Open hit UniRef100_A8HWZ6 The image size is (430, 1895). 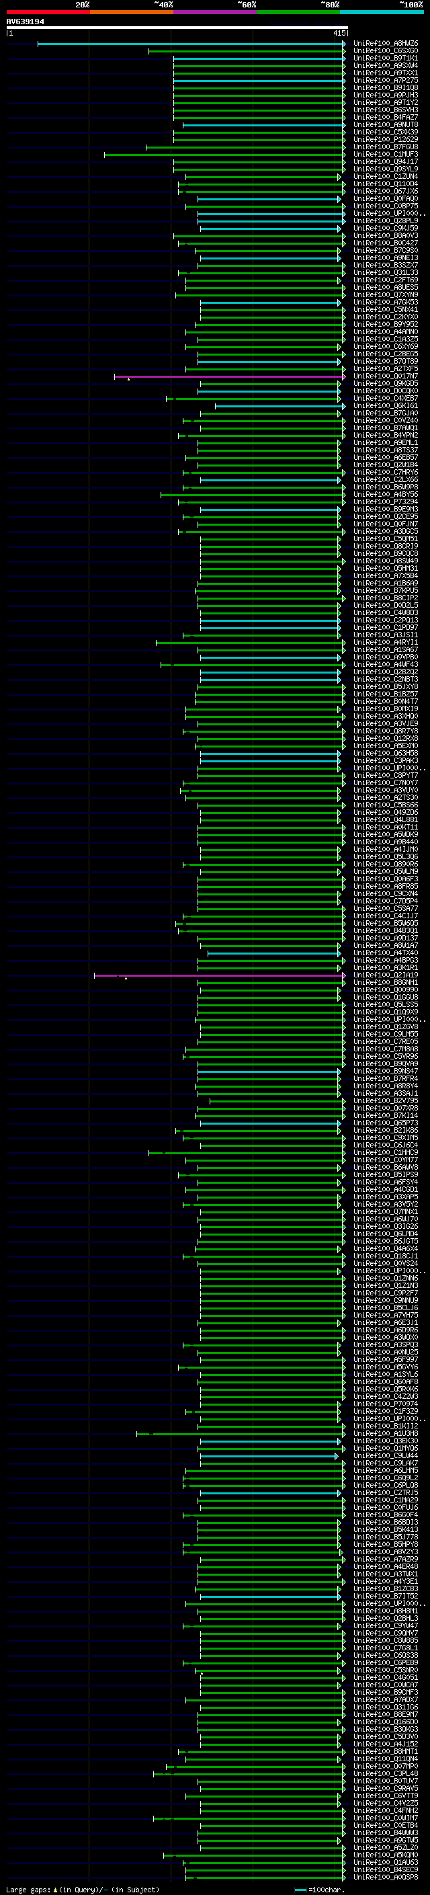pyautogui.click(x=386, y=44)
